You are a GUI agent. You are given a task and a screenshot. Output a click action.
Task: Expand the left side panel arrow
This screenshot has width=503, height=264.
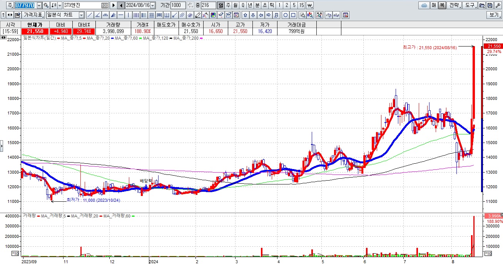pos(2,146)
